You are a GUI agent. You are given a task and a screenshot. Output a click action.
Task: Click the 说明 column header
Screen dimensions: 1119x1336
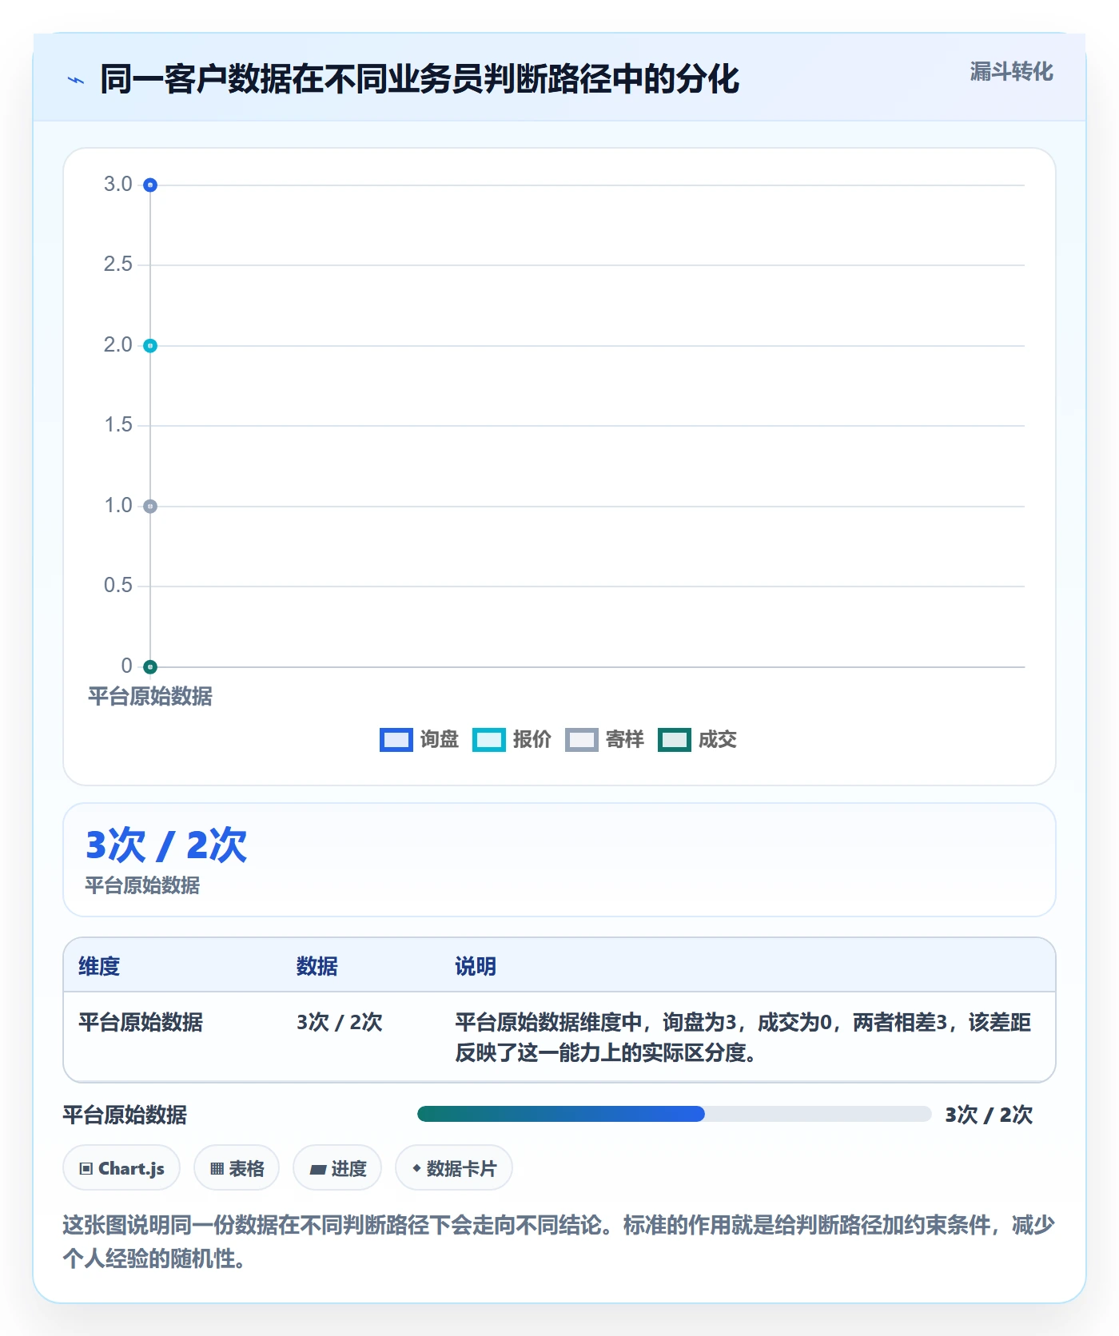click(x=476, y=966)
